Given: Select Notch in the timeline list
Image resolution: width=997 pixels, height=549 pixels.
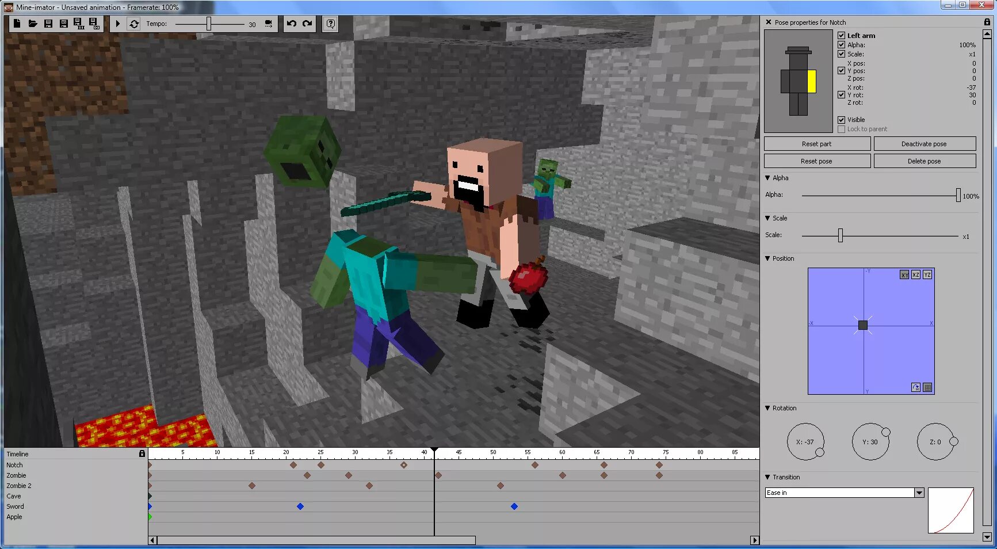Looking at the screenshot, I should tap(15, 465).
